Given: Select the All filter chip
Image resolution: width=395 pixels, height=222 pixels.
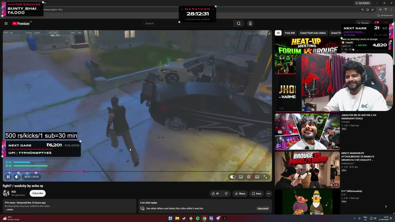Looking at the screenshot, I should coord(278,33).
